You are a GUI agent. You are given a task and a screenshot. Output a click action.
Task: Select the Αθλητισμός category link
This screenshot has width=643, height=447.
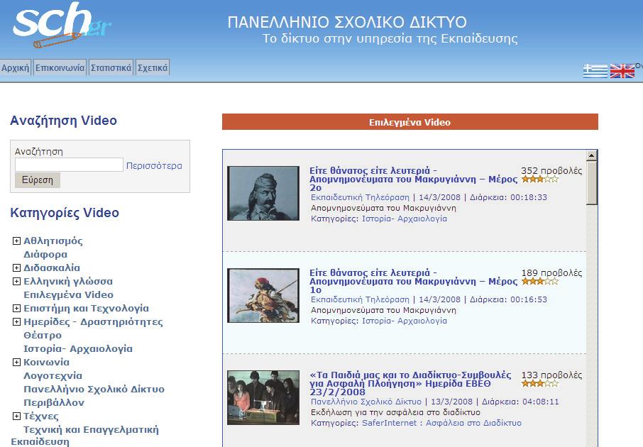coord(53,241)
